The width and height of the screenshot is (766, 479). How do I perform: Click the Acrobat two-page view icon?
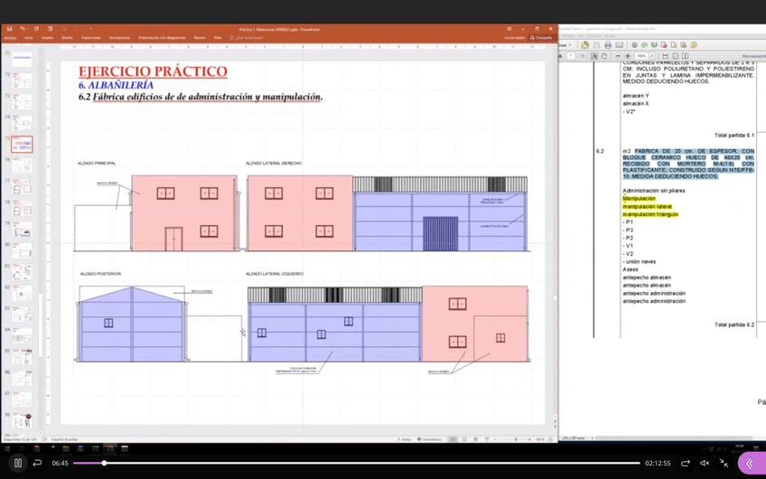686,56
